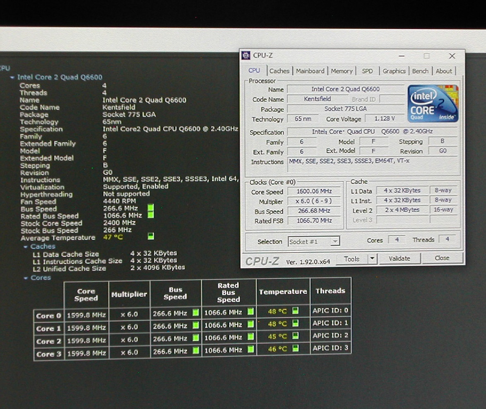Screen dimensions: 486x409
Task: Open the Bench tab
Action: click(x=420, y=71)
